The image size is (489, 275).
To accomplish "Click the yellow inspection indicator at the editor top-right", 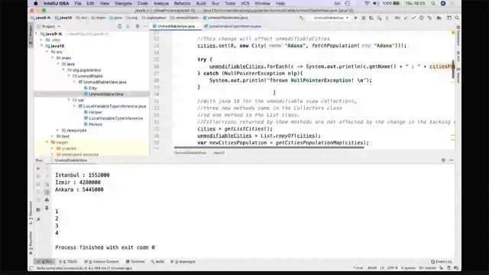I will (x=453, y=32).
